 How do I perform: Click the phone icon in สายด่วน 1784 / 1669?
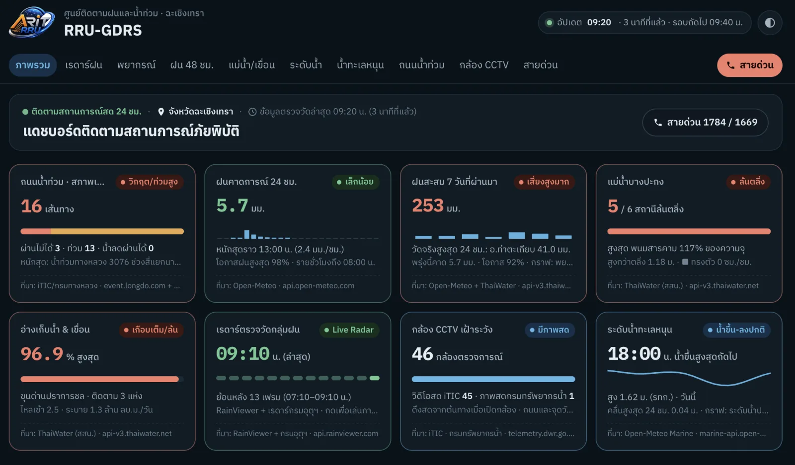pos(658,122)
